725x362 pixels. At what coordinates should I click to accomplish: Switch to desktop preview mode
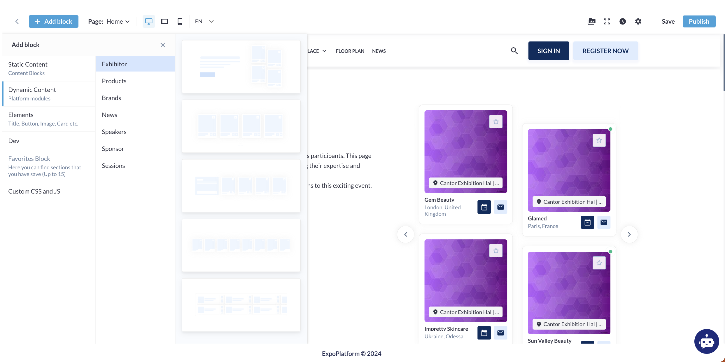point(149,21)
